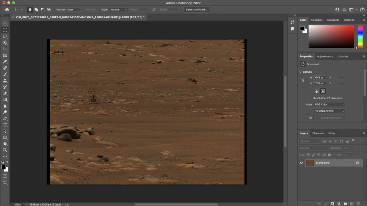The image size is (367, 206).
Task: Select the Hand tool
Action: pos(5,144)
